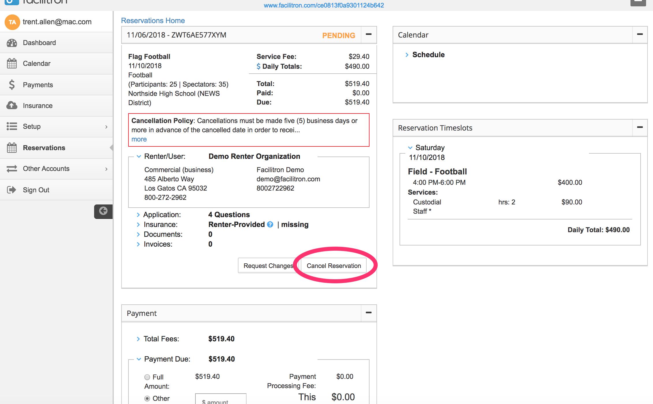Click the dollar amount input field
Screen dimensions: 653x404
coord(221,400)
